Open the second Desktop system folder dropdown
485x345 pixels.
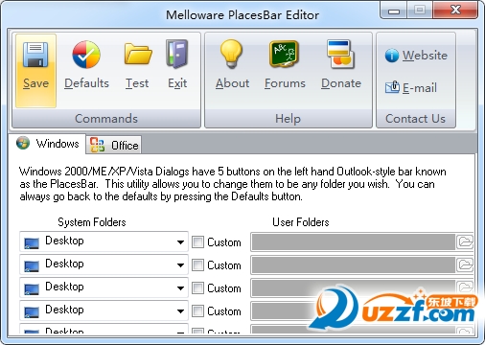click(104, 264)
